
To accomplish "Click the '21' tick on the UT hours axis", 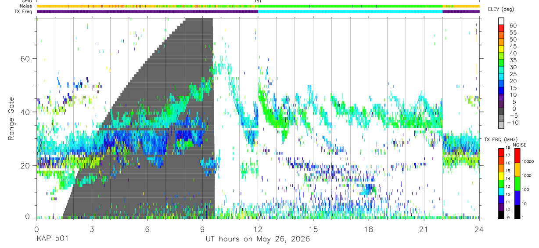I will 424,229.
